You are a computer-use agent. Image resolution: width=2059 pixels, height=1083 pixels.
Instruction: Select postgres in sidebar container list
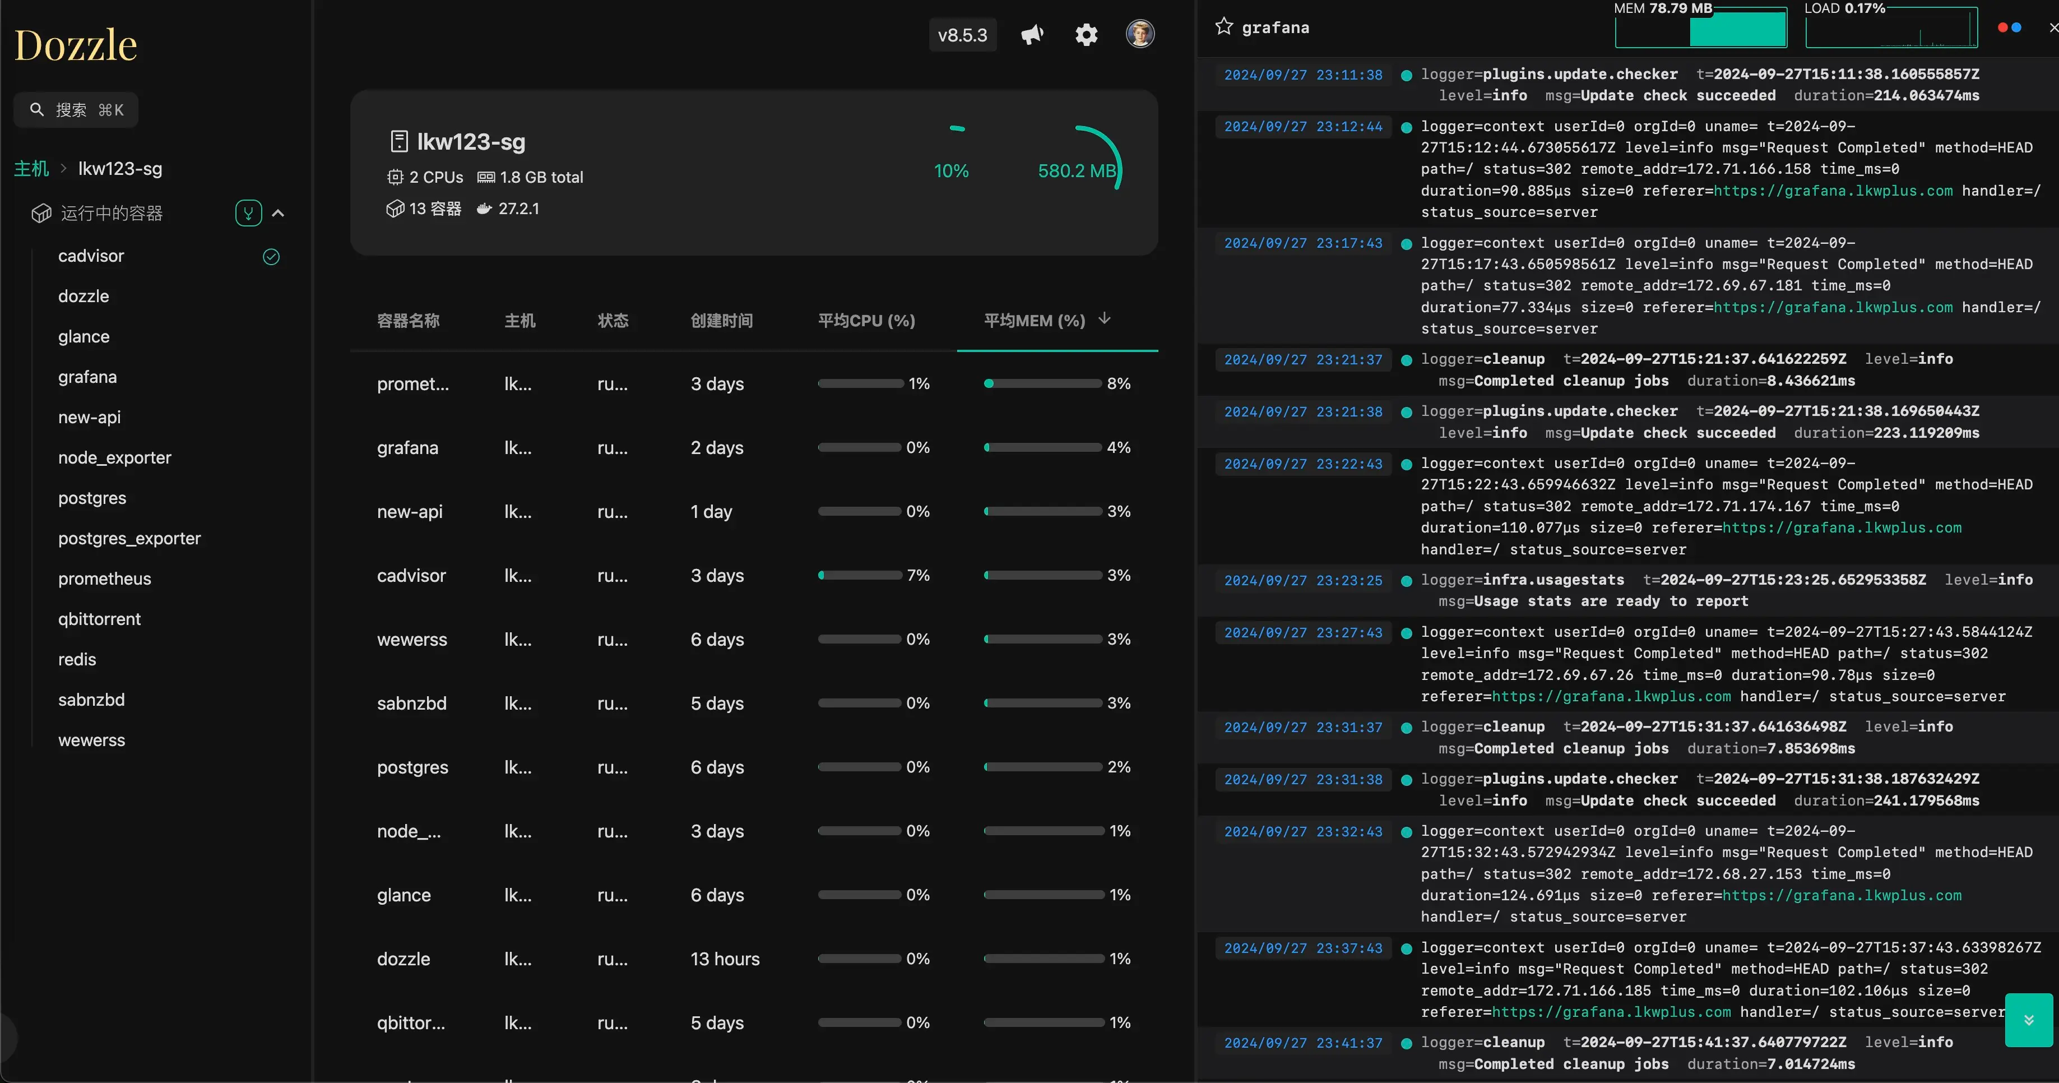click(92, 498)
